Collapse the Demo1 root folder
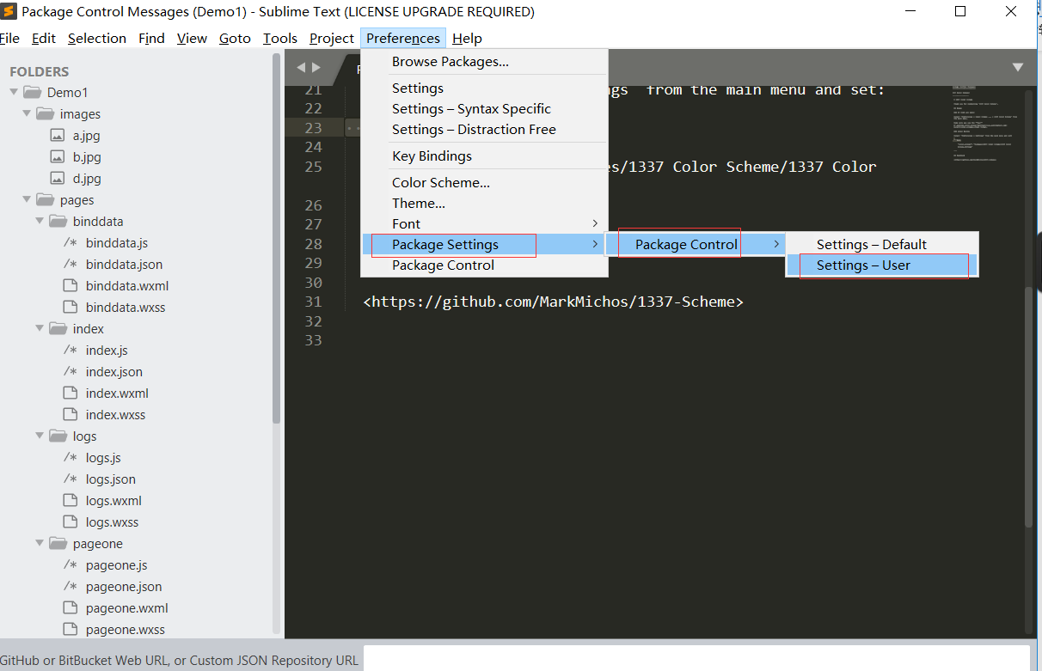Screen dimensions: 1042x671 [x=14, y=92]
